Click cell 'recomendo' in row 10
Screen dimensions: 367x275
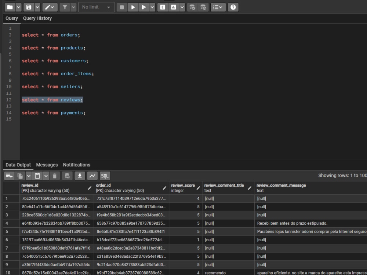[228, 273]
